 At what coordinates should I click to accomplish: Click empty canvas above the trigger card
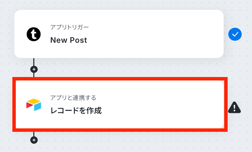pyautogui.click(x=120, y=4)
